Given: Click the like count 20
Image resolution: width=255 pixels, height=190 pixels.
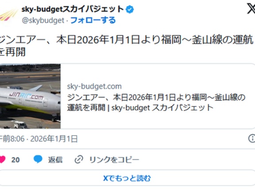Looking at the screenshot, I should coord(15,160).
